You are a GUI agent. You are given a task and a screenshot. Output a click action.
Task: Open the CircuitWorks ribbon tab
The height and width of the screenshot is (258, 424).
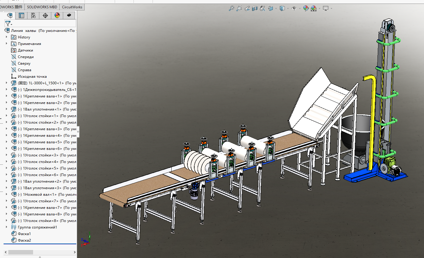tap(72, 7)
